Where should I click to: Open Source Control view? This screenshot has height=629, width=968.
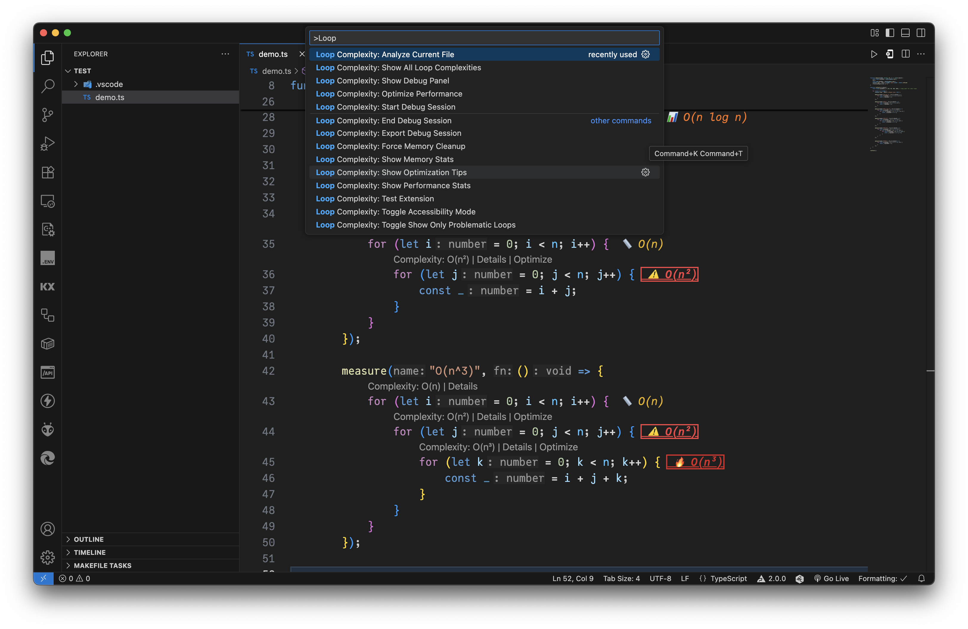[x=48, y=115]
